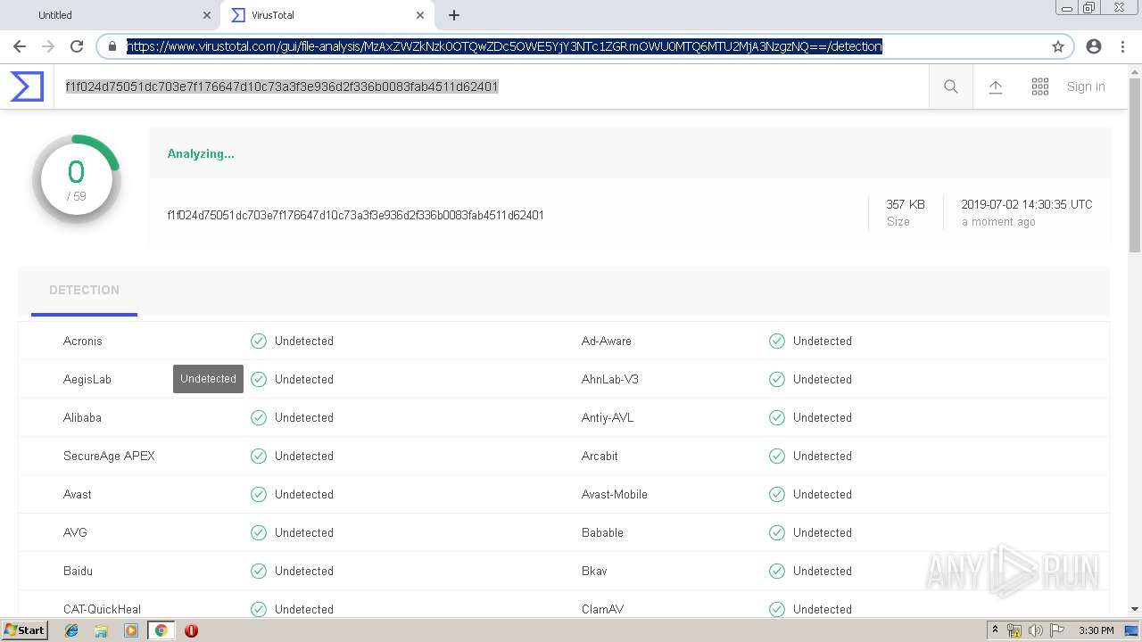Bookmark this page with the star
This screenshot has height=642, width=1142.
tap(1058, 46)
